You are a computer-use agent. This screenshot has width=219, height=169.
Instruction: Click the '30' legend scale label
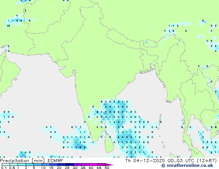pos(75,168)
